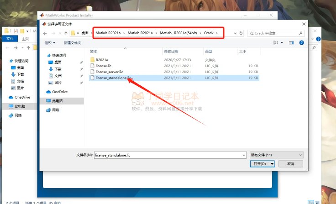Close the 选择许可证文件 dialog
336x204 pixels.
coord(304,24)
